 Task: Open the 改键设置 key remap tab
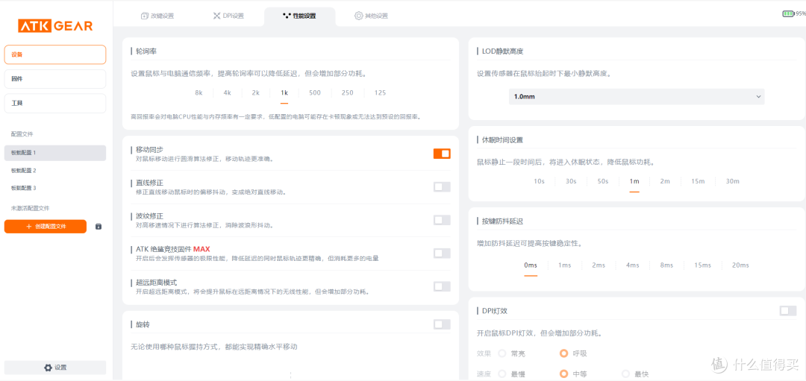(157, 16)
